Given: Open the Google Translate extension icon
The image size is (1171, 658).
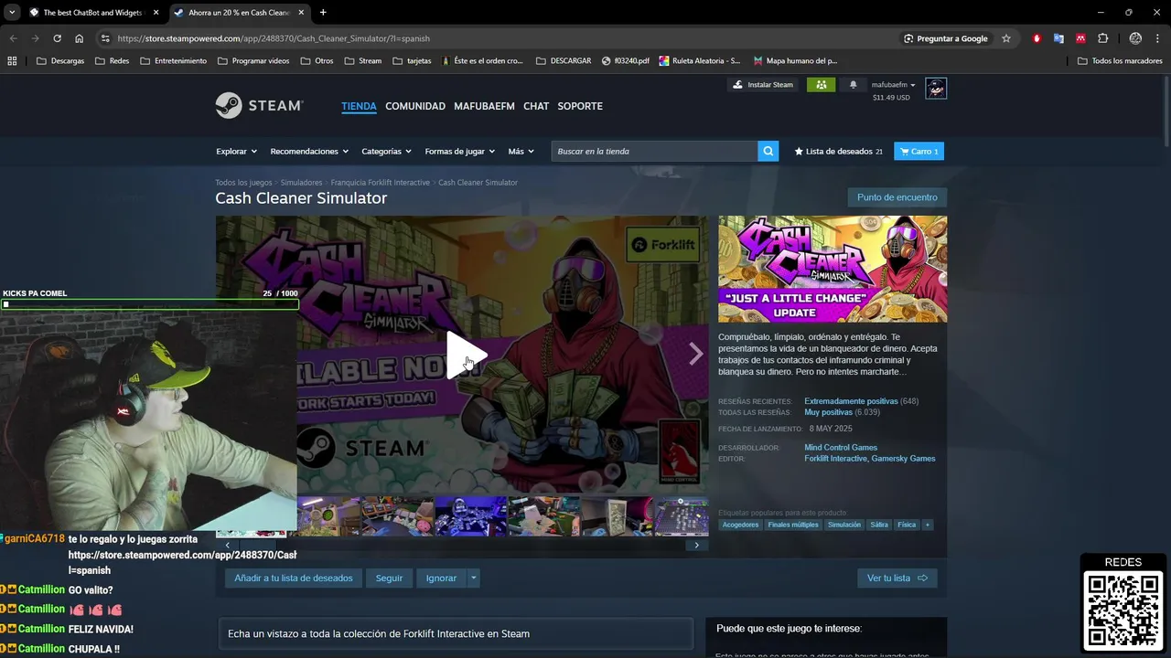Looking at the screenshot, I should click(x=1058, y=38).
